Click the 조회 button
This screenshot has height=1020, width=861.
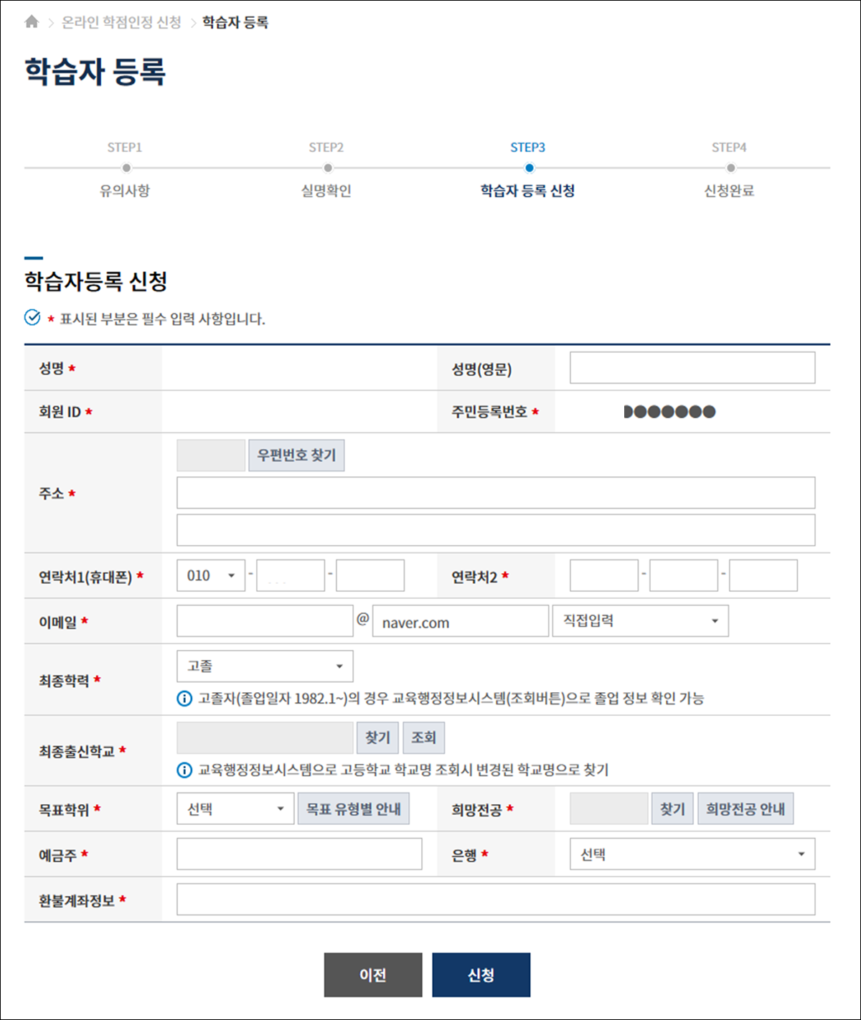423,737
